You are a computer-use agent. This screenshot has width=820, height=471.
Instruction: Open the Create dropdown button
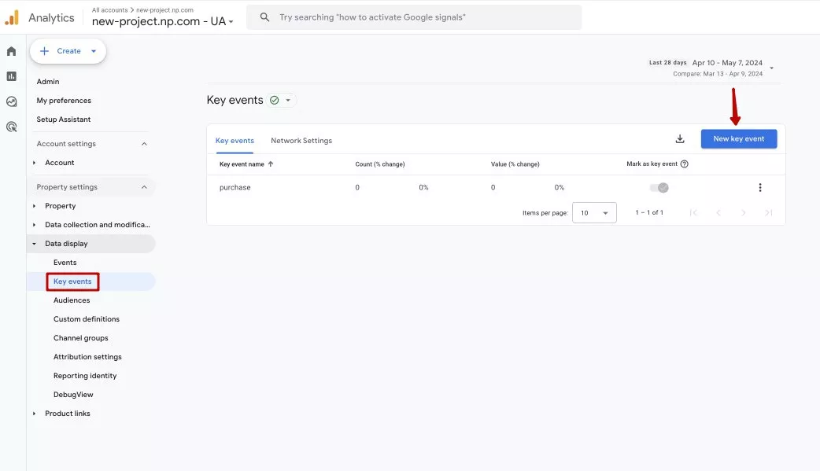pos(68,50)
